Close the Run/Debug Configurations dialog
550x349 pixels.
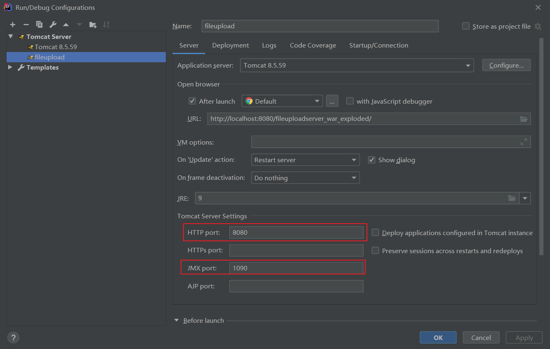pyautogui.click(x=538, y=7)
